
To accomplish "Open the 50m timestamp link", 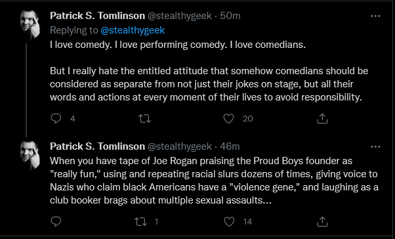I will (230, 16).
